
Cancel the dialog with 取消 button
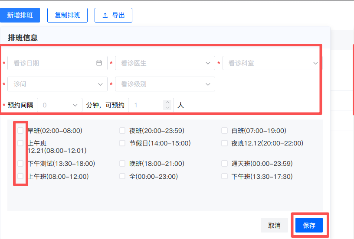(274, 226)
